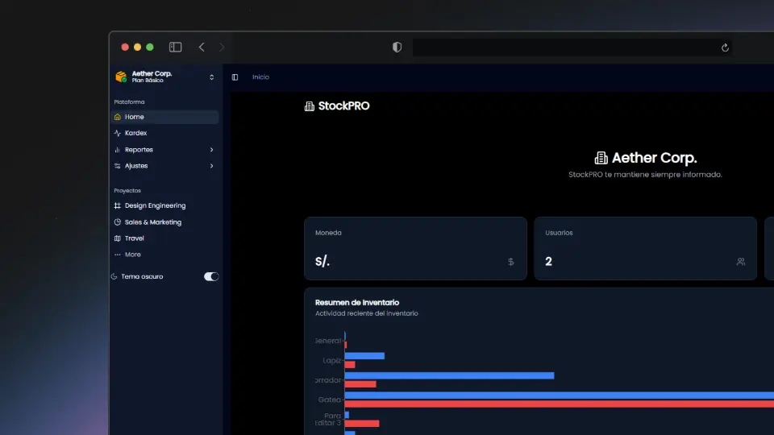774x435 pixels.
Task: Click the Ajustes sliders icon
Action: tap(118, 166)
